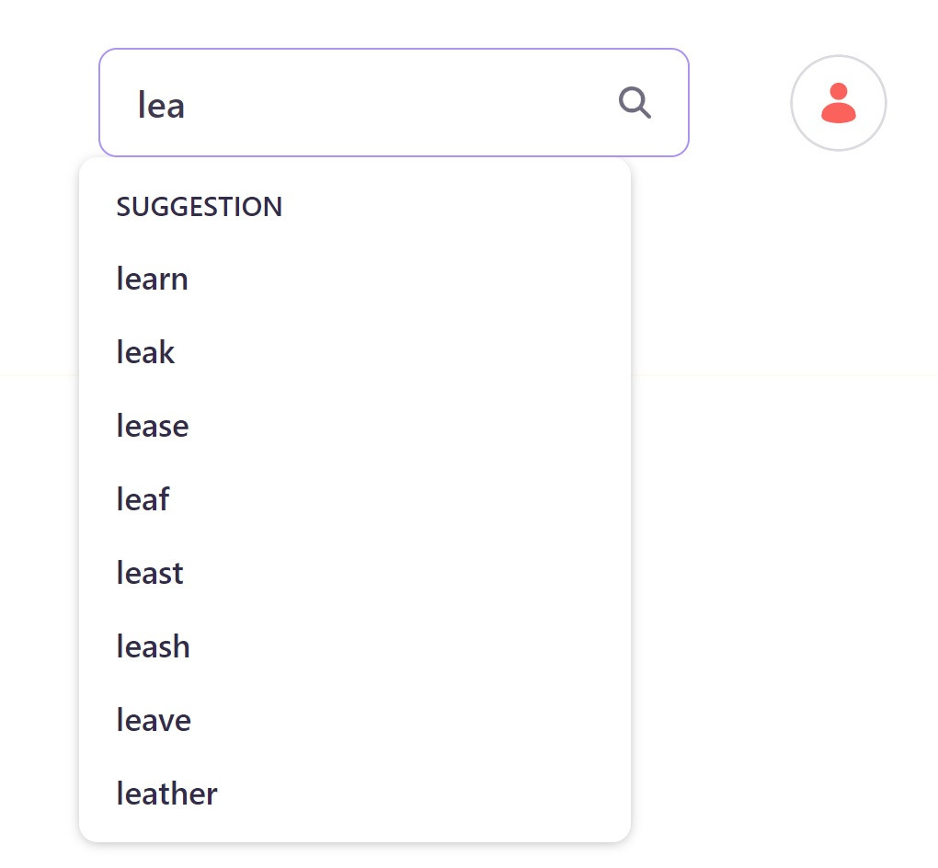The width and height of the screenshot is (938, 868).
Task: Place cursor after the 'lea' text
Action: coord(186,106)
